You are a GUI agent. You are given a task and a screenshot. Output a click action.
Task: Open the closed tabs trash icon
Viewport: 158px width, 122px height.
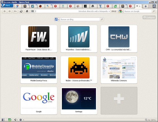pyautogui.click(x=154, y=6)
